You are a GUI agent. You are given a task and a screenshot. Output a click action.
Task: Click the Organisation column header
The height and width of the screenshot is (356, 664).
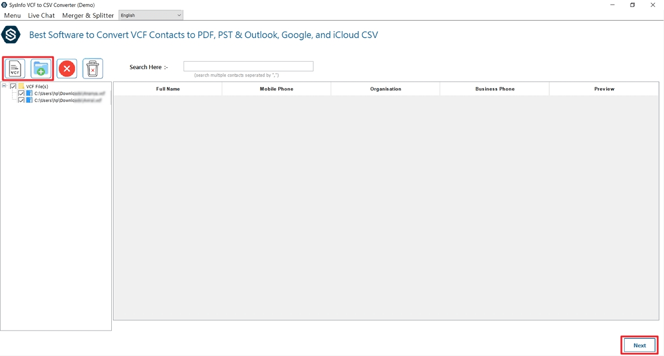coord(386,89)
